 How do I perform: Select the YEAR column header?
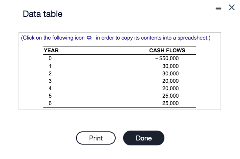(x=51, y=51)
